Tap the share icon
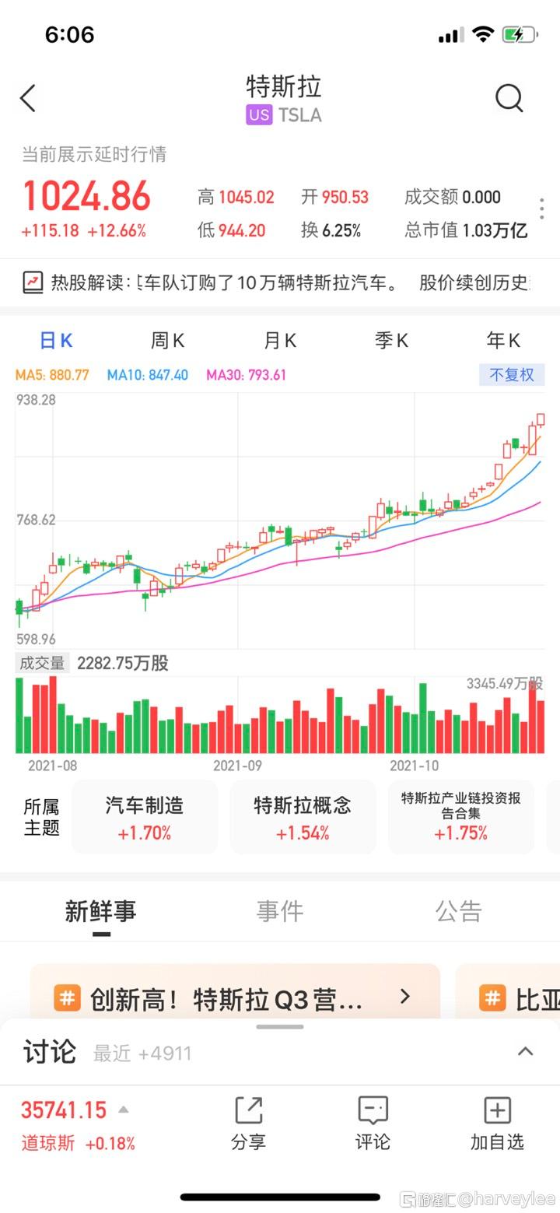The height and width of the screenshot is (1213, 560). [248, 1110]
